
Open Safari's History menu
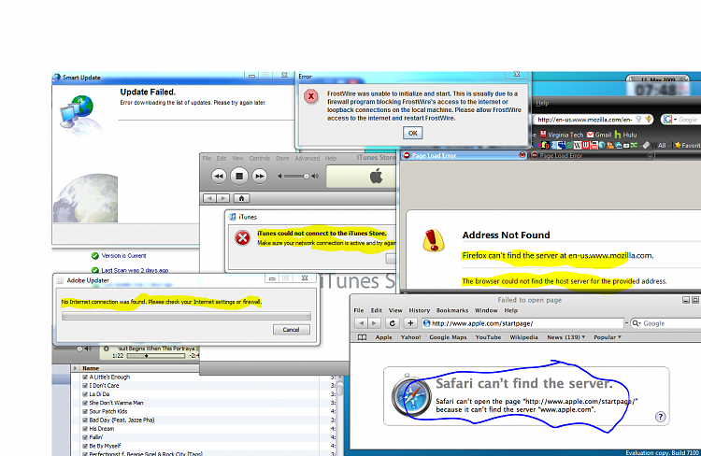click(x=420, y=310)
